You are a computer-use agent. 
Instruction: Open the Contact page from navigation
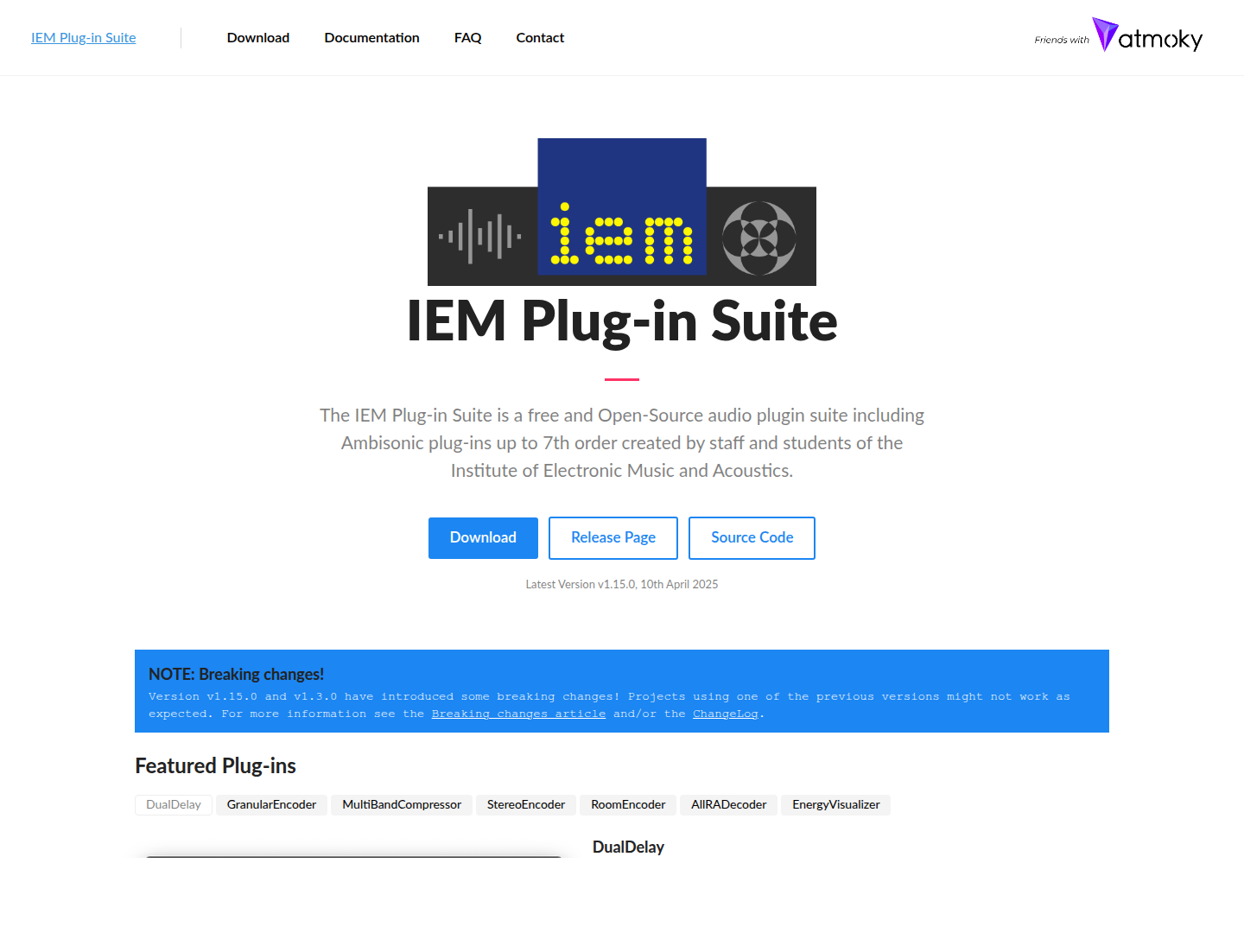(x=540, y=37)
